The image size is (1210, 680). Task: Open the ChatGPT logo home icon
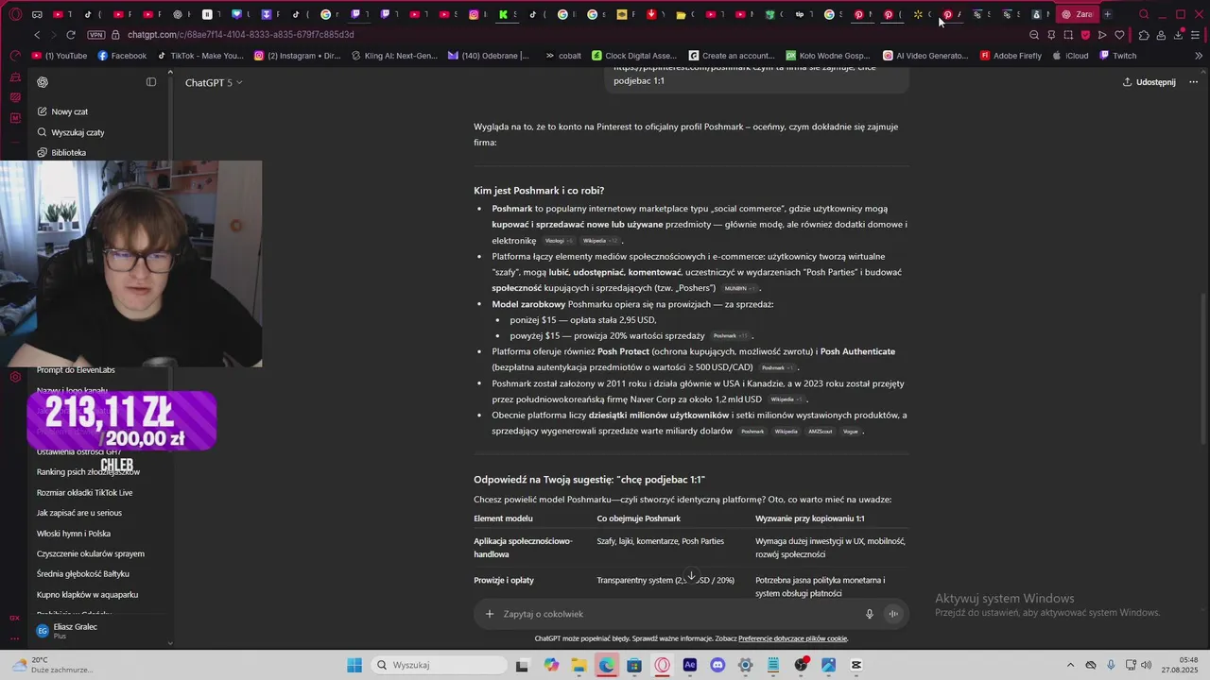[x=43, y=82]
